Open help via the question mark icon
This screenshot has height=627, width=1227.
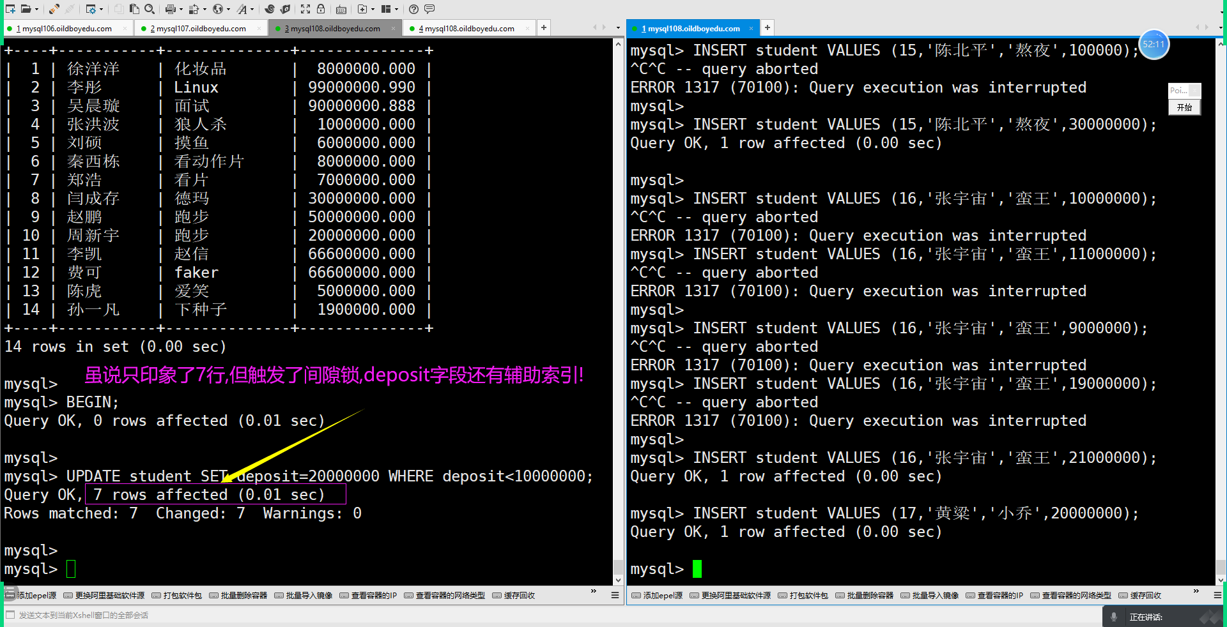(x=414, y=9)
